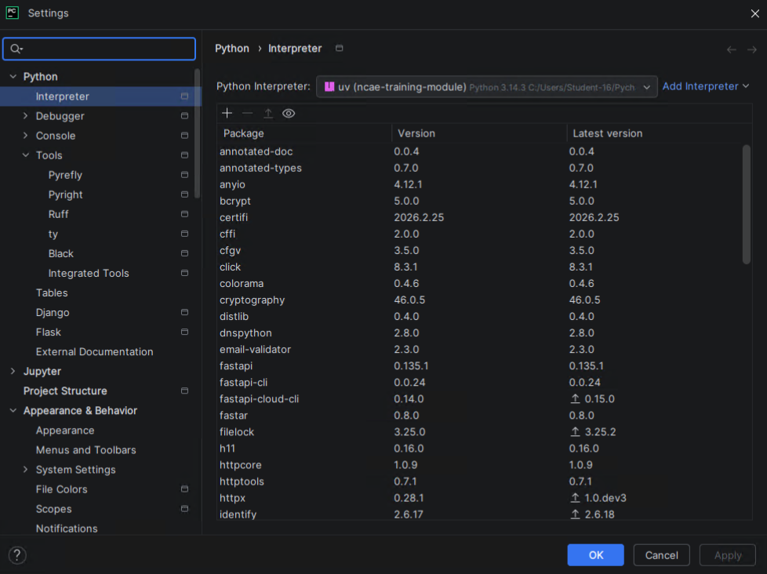Toggle the show early releases eye icon
The height and width of the screenshot is (574, 767).
[x=289, y=114]
